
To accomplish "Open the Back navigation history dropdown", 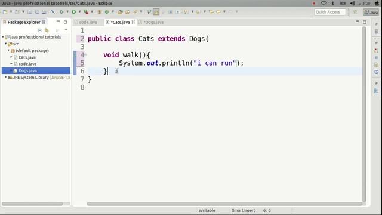I will pyautogui.click(x=224, y=11).
